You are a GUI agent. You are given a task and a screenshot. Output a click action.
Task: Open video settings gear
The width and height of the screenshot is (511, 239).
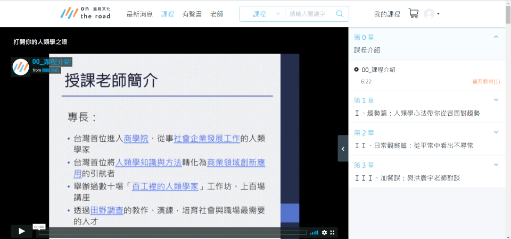click(324, 233)
